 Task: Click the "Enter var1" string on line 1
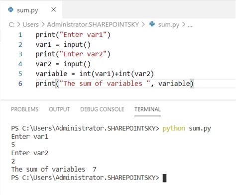[x=83, y=35]
